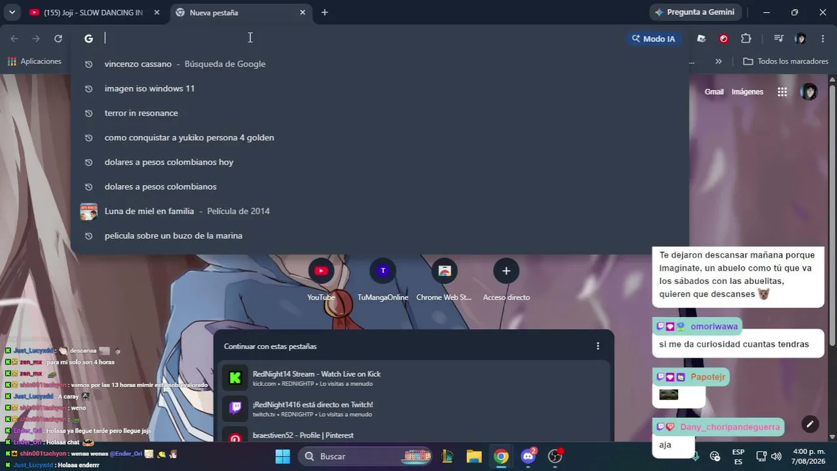Click the Gmail link

[714, 92]
